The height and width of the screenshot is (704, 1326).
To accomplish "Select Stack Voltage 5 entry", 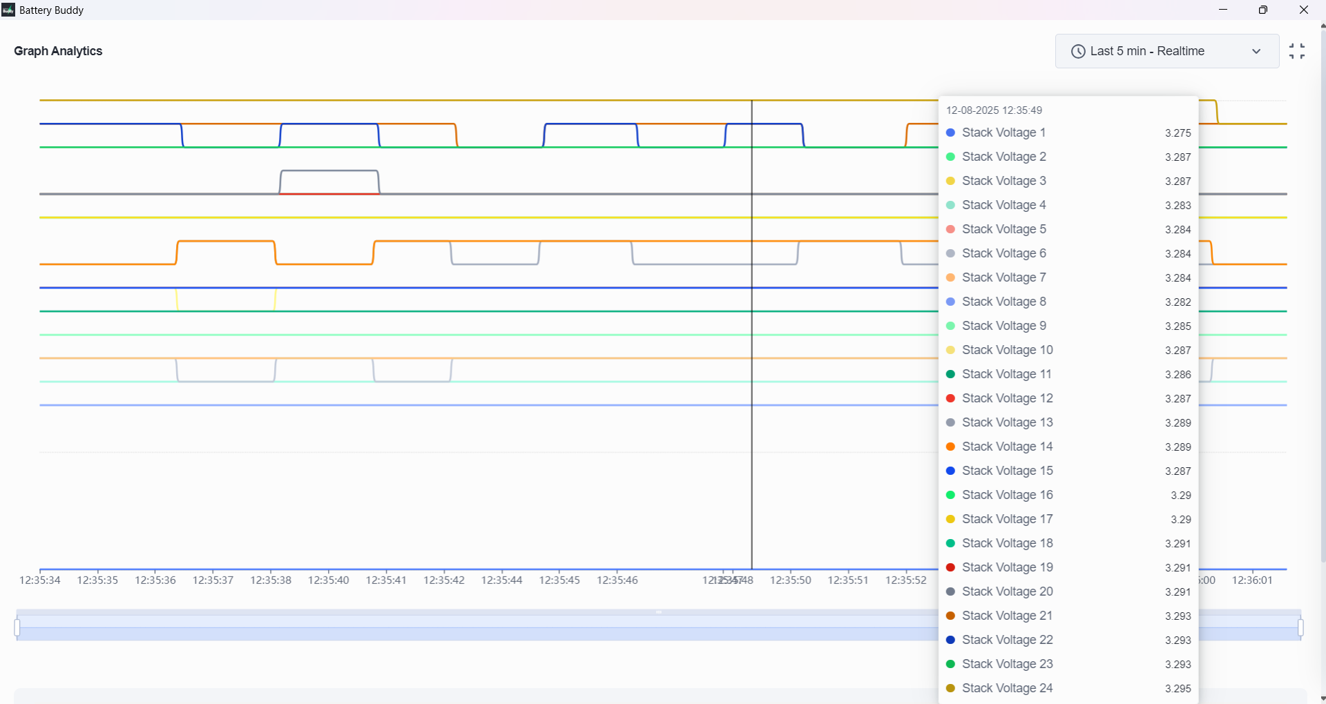I will pos(1003,229).
